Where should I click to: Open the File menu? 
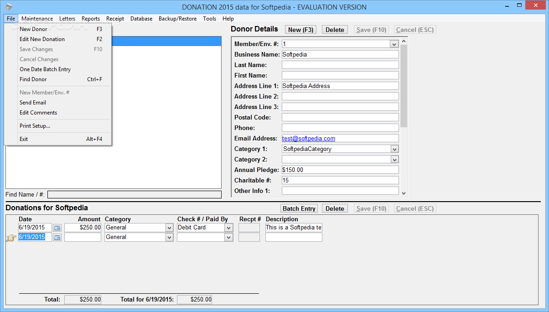(x=11, y=19)
